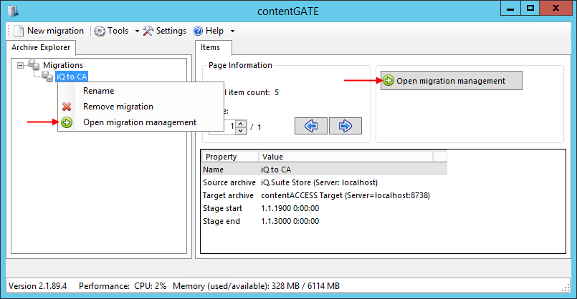Open the Tools gear menu
577x299 pixels.
(112, 31)
